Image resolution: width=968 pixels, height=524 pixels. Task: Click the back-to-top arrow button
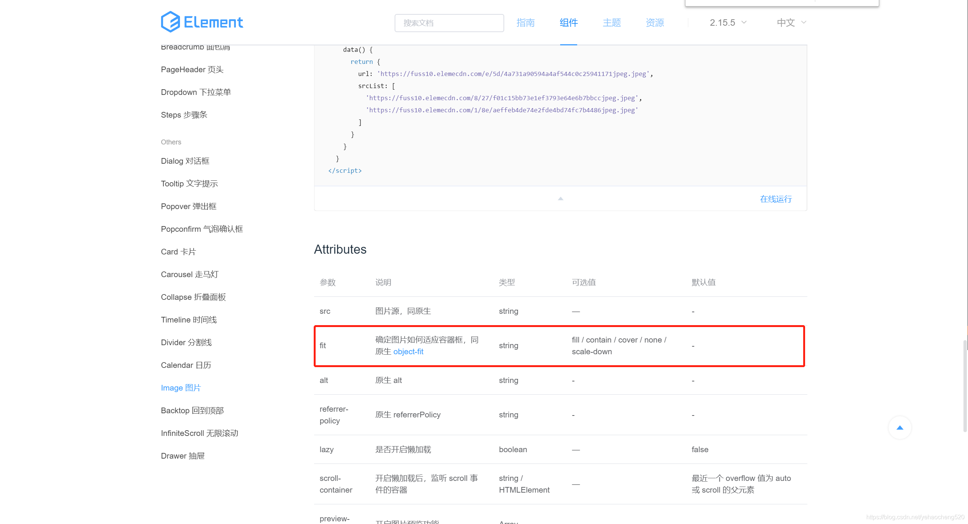coord(900,428)
